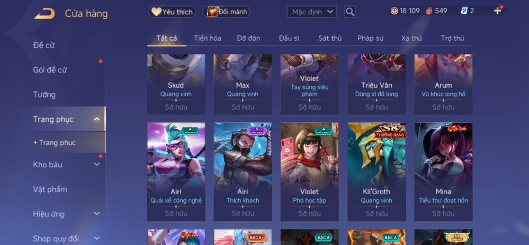Select Kil'Groth Quang vinh skin card
The height and width of the screenshot is (245, 529).
[x=376, y=171]
